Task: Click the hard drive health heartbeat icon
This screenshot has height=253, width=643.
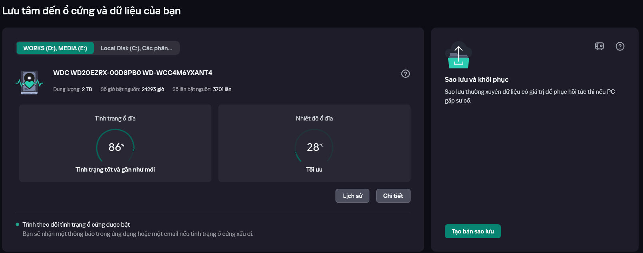Action: pos(29,83)
